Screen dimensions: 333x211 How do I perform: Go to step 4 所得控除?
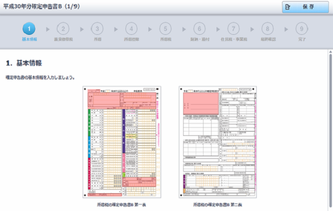point(131,28)
